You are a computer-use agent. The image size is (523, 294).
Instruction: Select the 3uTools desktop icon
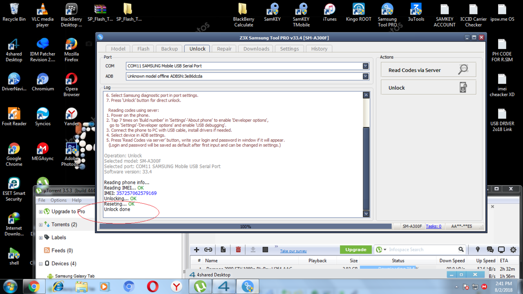416,12
